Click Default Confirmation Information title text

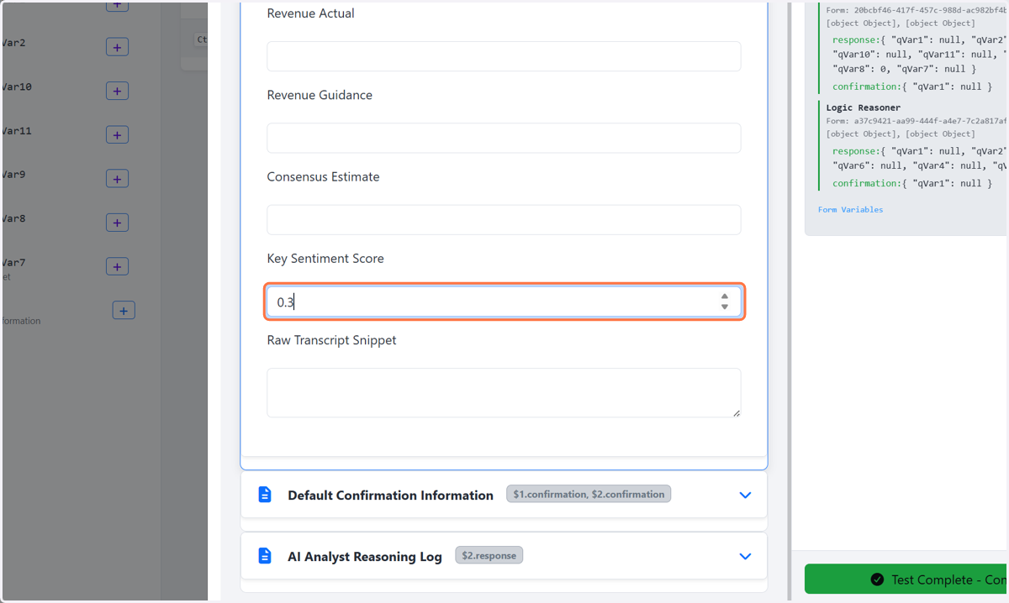pos(390,496)
